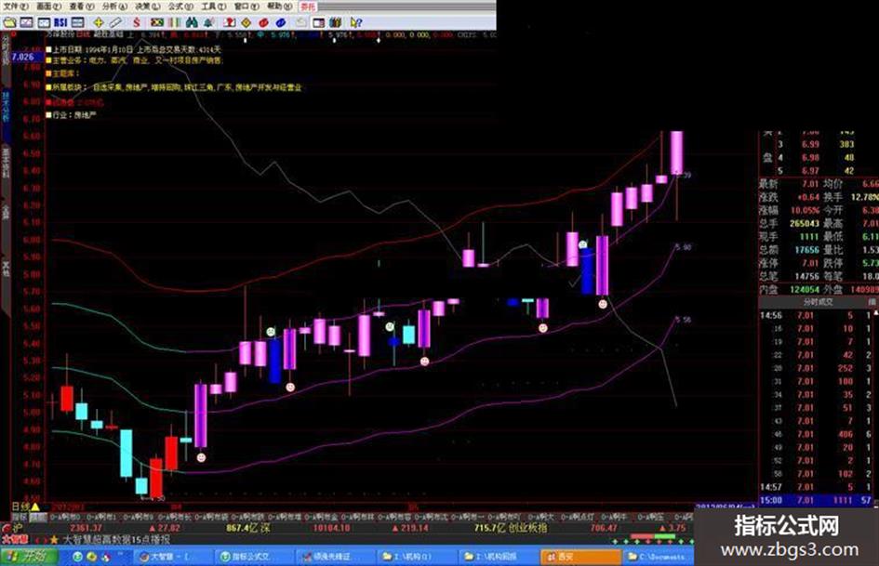879x566 pixels.
Task: Open the 画面 menu
Action: 48,7
